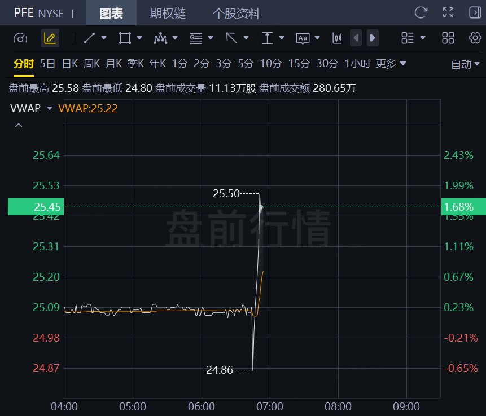The width and height of the screenshot is (486, 416).
Task: Select the arrow marker tool
Action: pos(231,38)
